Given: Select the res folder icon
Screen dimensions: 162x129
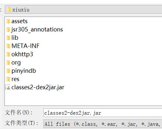Looking at the screenshot, I should (x=8, y=79).
